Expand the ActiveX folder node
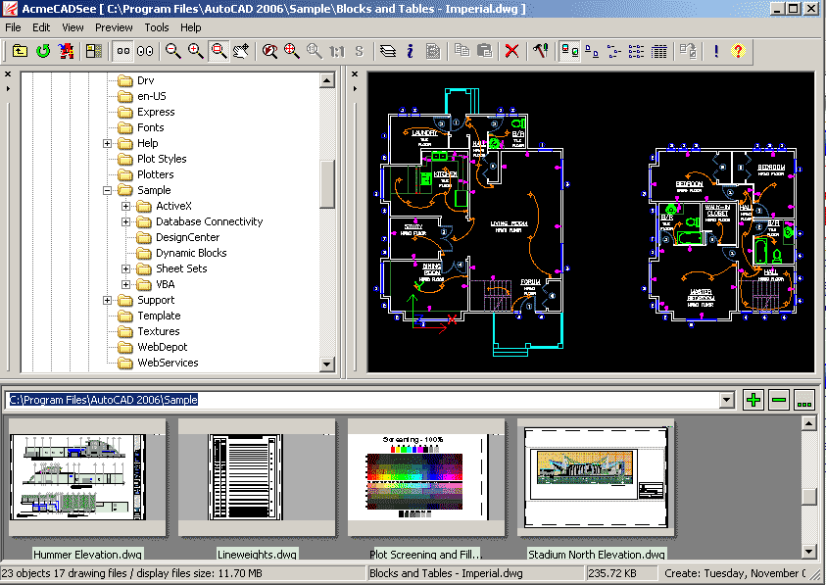This screenshot has height=585, width=826. [x=125, y=206]
